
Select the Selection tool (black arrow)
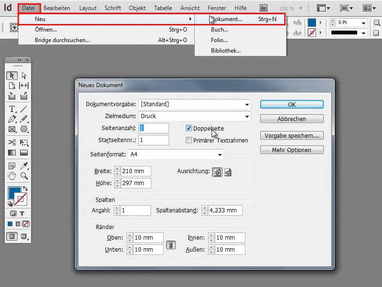click(x=11, y=76)
